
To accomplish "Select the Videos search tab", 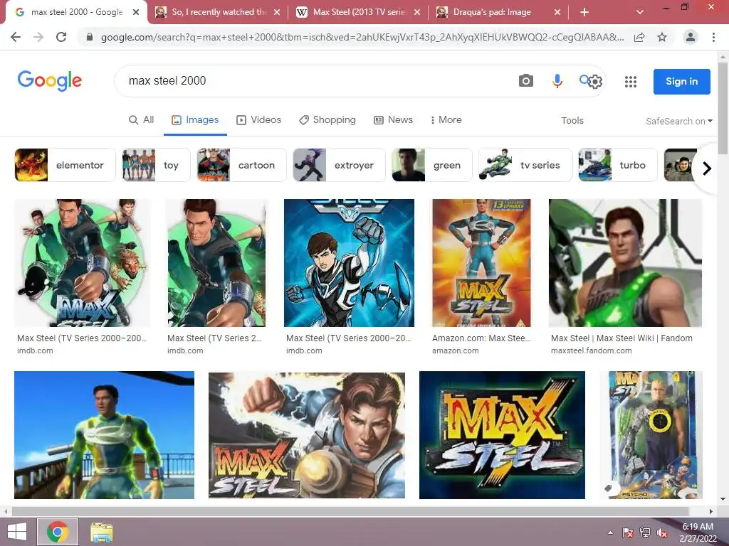I will [x=259, y=119].
